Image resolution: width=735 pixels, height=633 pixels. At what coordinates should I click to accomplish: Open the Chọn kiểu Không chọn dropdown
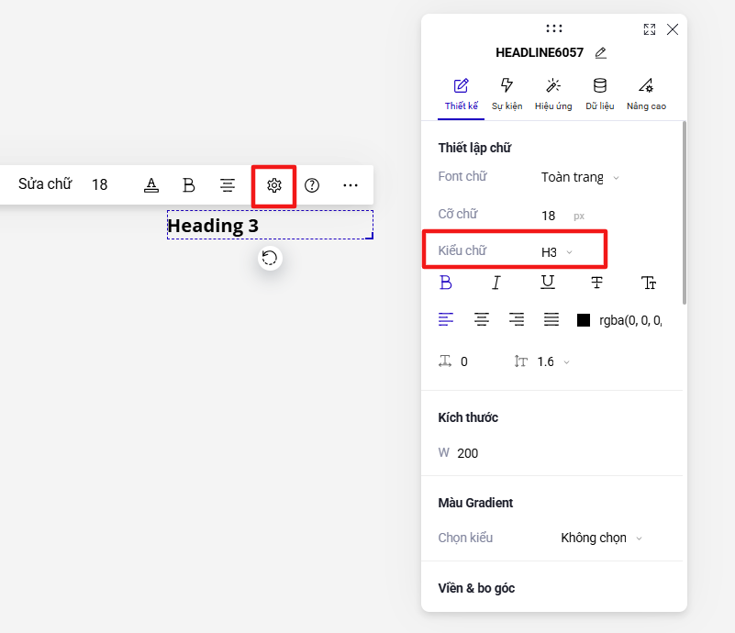point(601,538)
